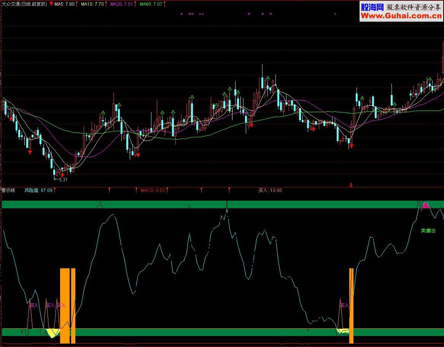Viewport: 444px width, 347px height.
Task: Select the 大众交通(日线,前复权) chart title
Action: pyautogui.click(x=24, y=4)
